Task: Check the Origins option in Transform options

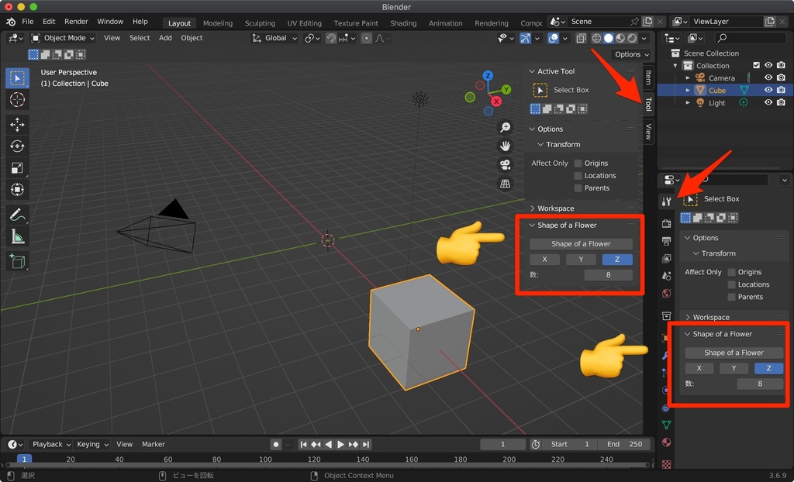Action: click(577, 163)
